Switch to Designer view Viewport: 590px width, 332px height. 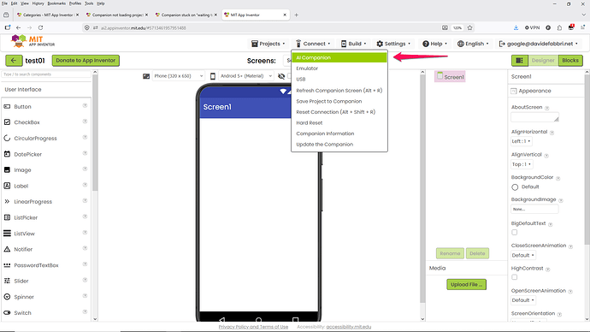point(543,60)
